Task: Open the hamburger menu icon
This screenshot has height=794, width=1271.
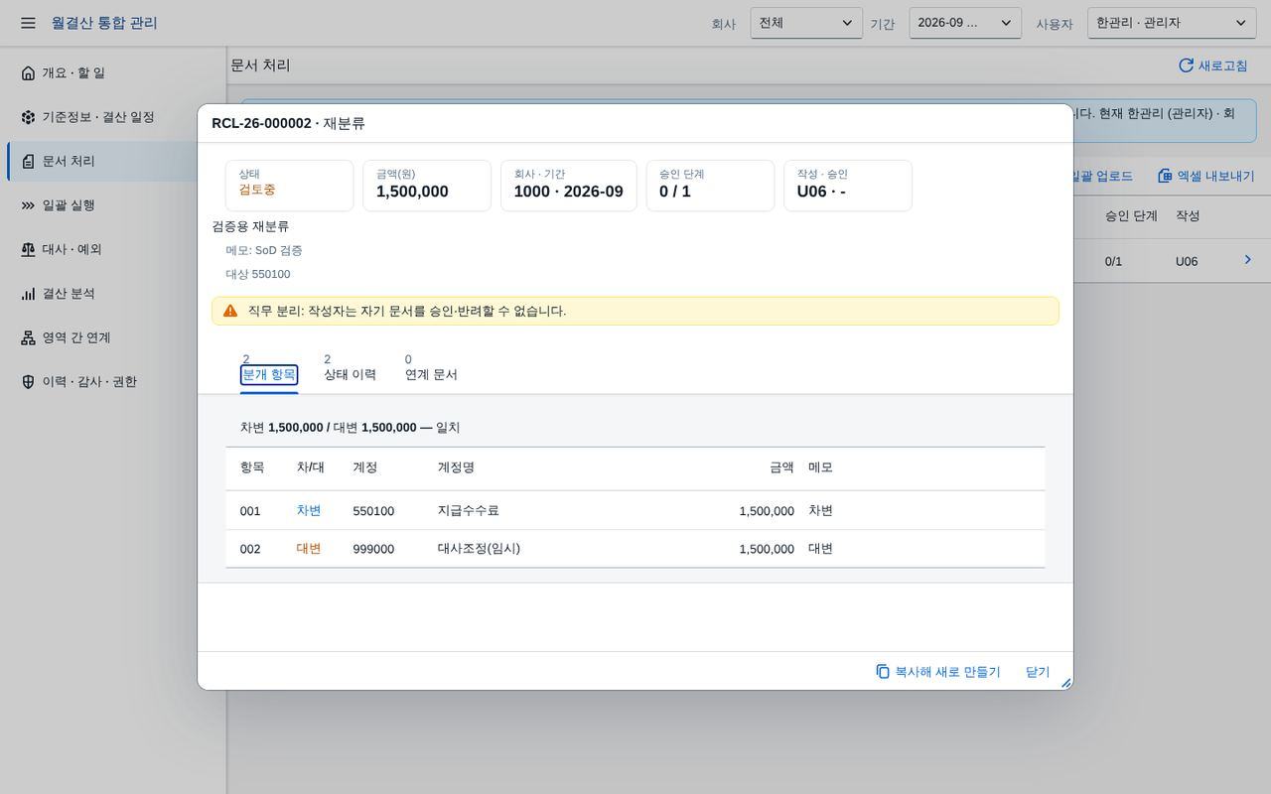Action: click(x=28, y=23)
